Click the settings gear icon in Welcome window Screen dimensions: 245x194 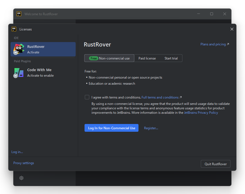click(21, 178)
